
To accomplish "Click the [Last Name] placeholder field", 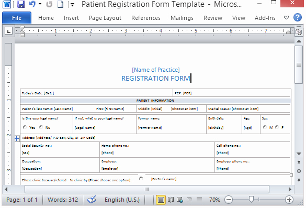I will (63, 109).
